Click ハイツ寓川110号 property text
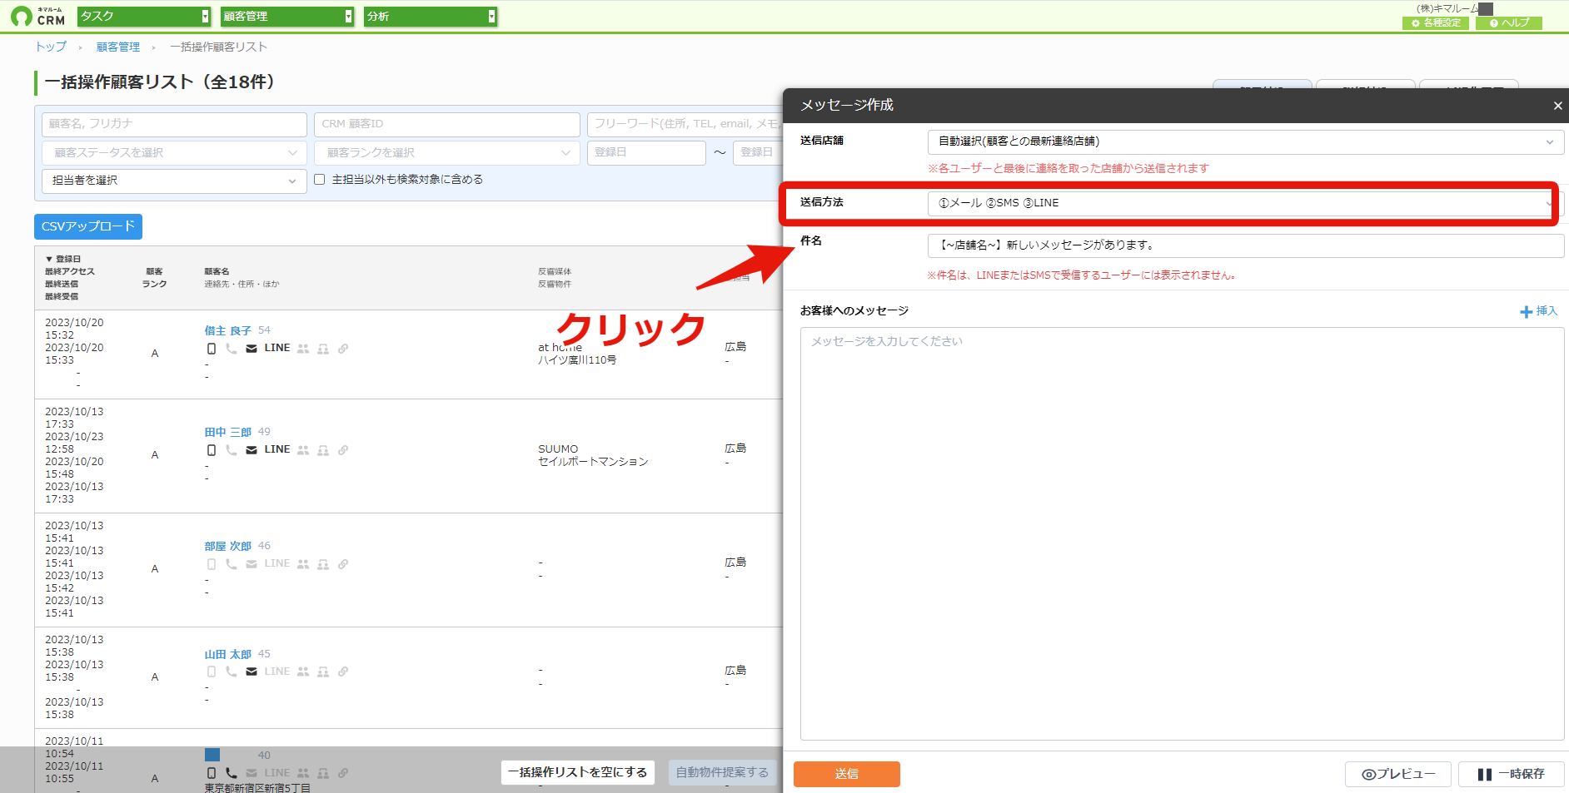 tap(577, 360)
